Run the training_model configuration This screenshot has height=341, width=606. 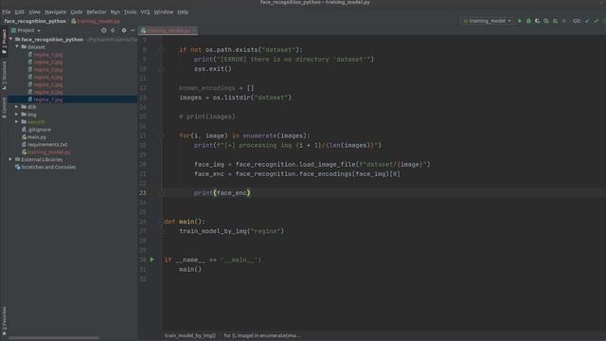pos(520,21)
